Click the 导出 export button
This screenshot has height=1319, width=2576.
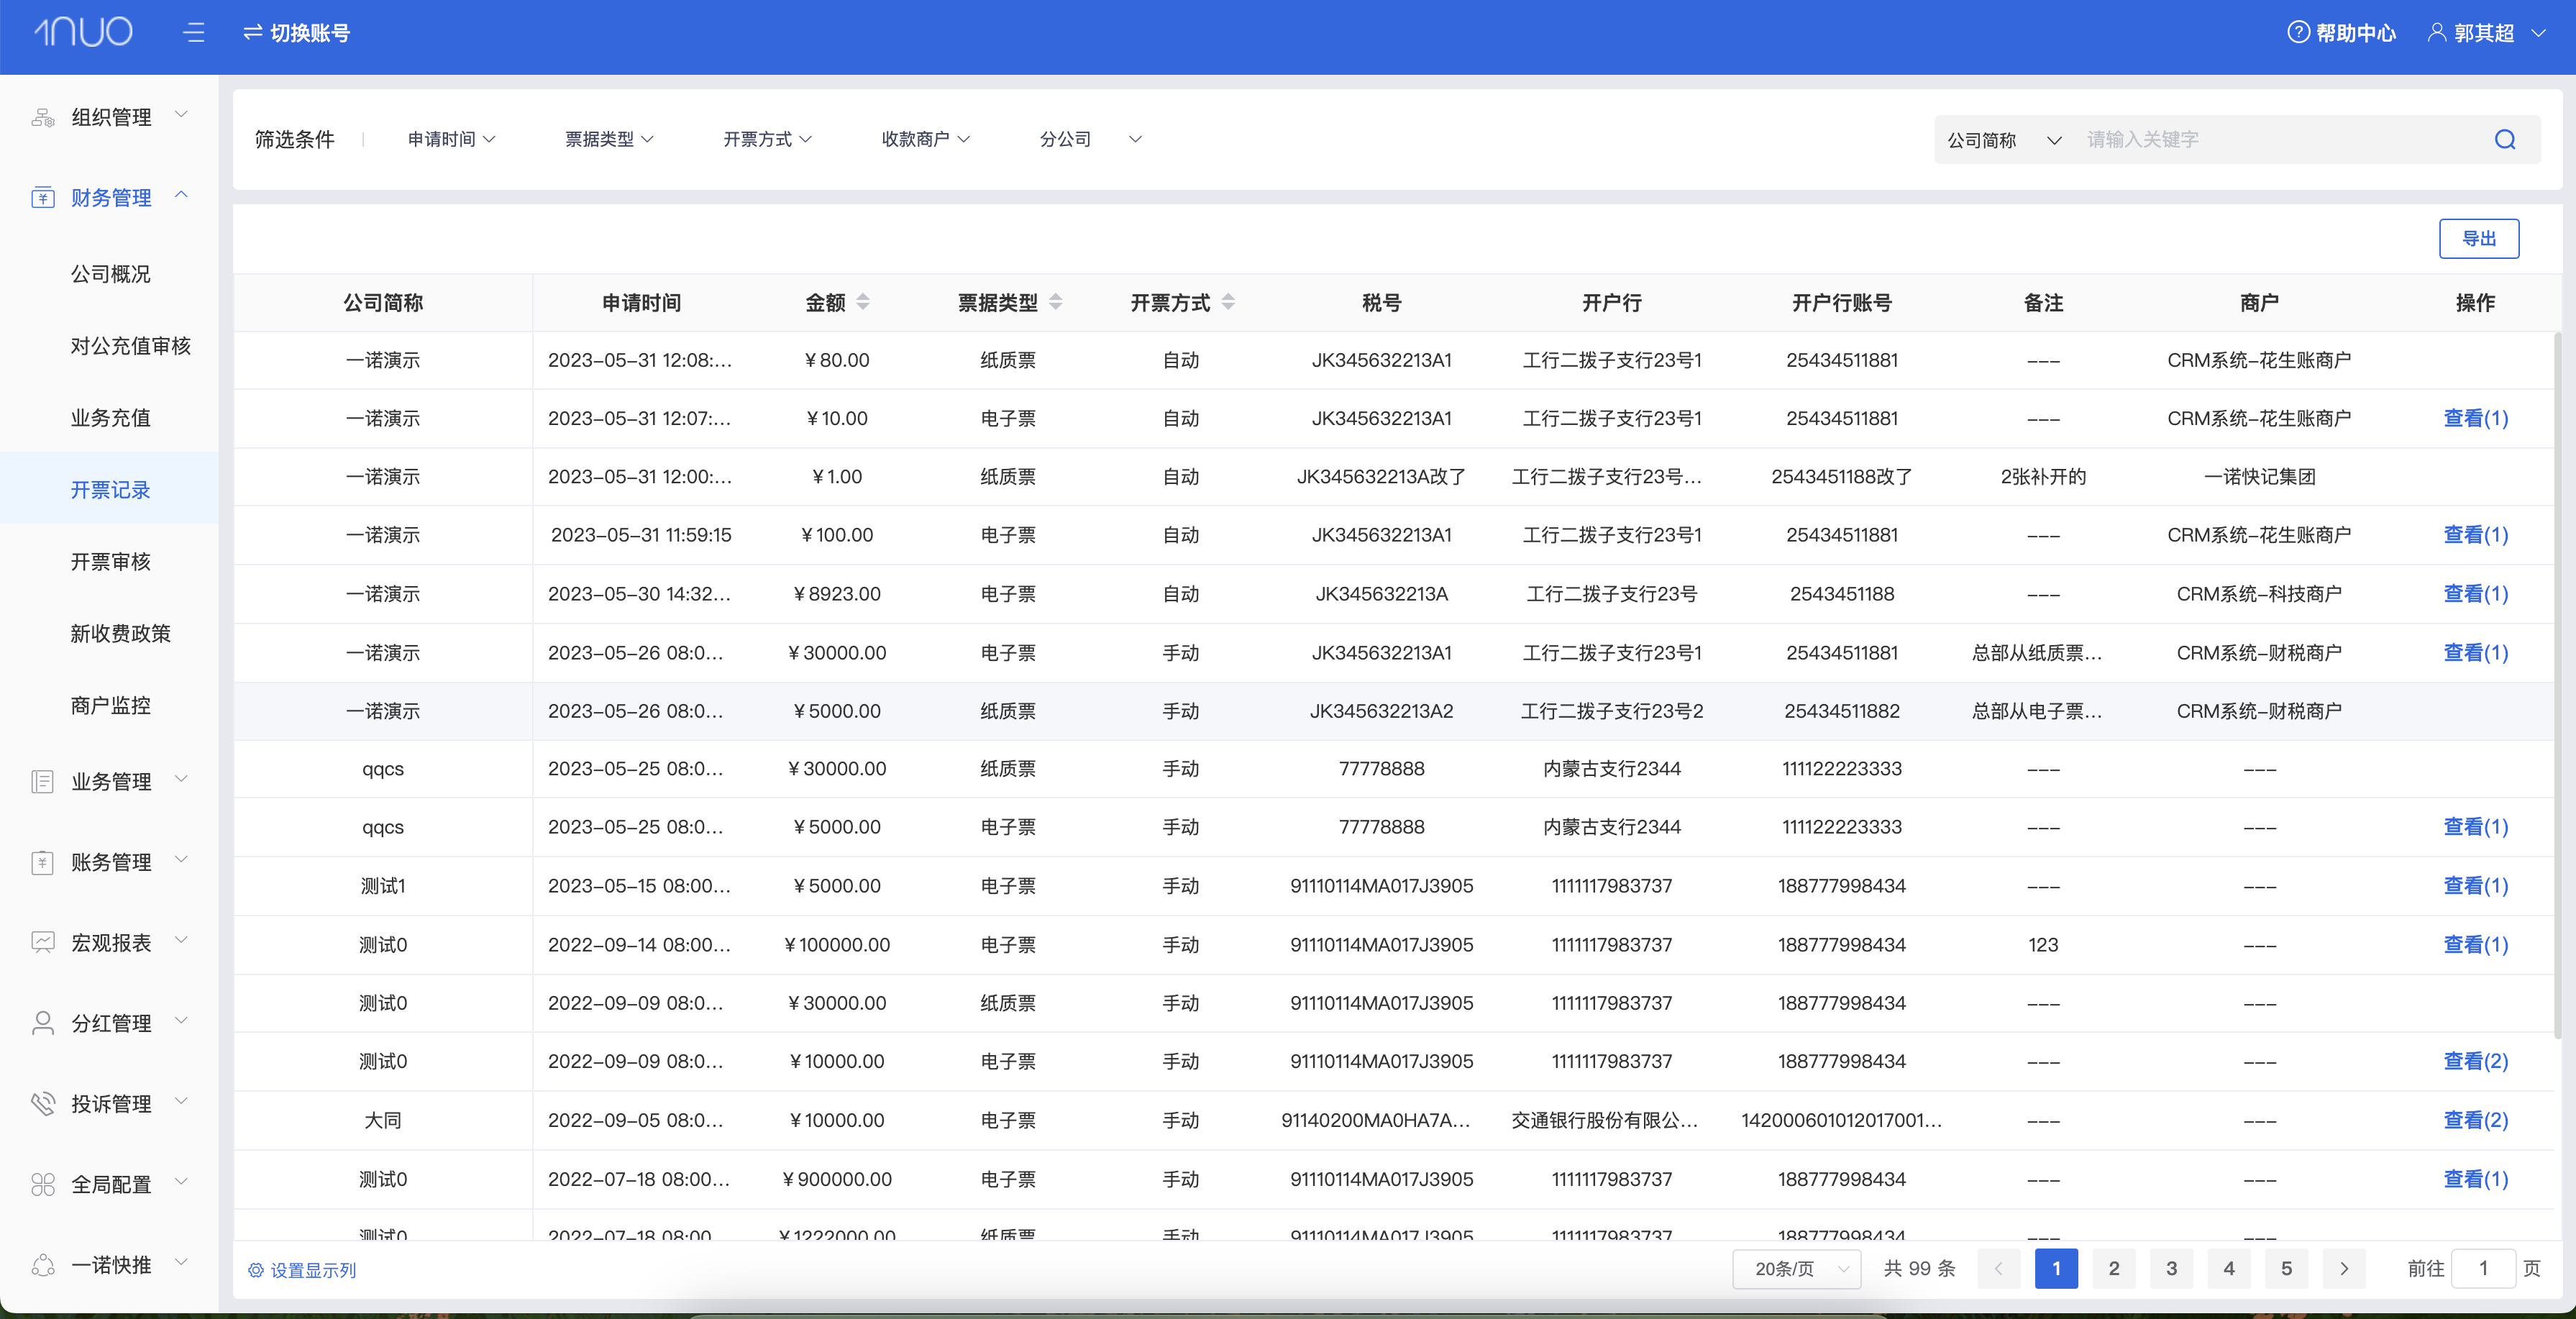coord(2479,238)
